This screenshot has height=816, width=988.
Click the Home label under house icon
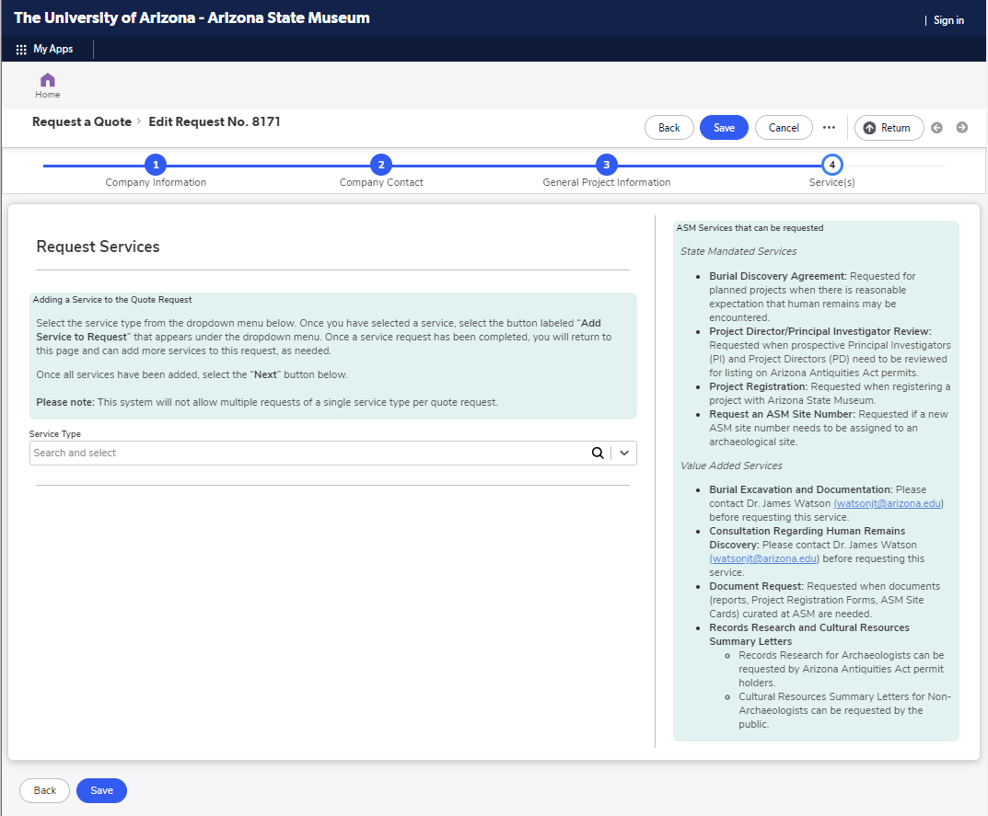tap(47, 95)
